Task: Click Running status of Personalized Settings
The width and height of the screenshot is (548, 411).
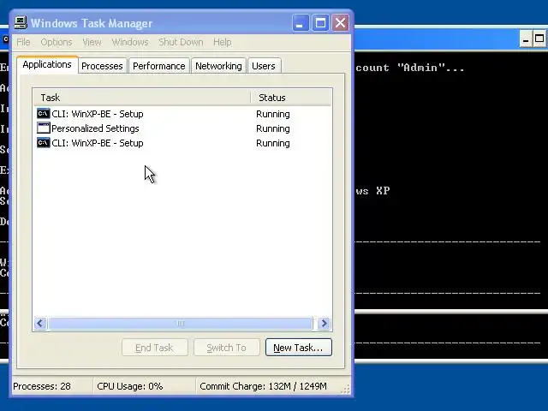Action: click(x=273, y=128)
